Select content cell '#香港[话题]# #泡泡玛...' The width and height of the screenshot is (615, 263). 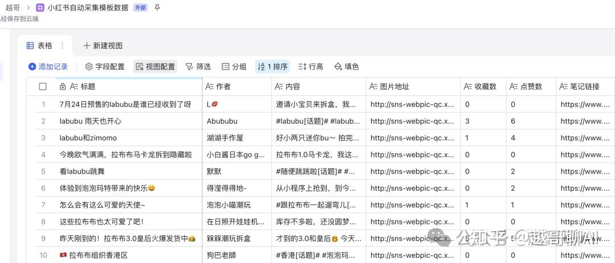click(x=319, y=255)
